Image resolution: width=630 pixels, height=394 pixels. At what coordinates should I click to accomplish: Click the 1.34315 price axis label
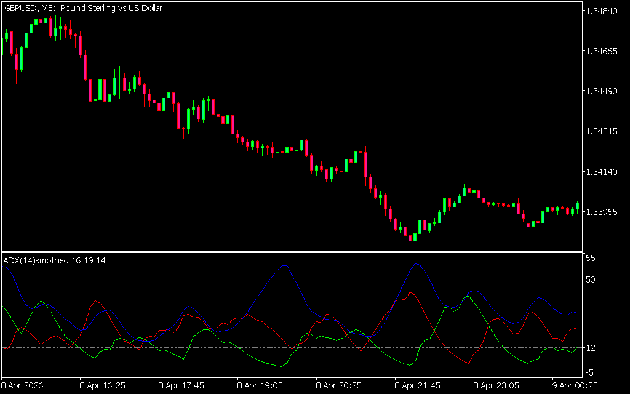pos(602,132)
